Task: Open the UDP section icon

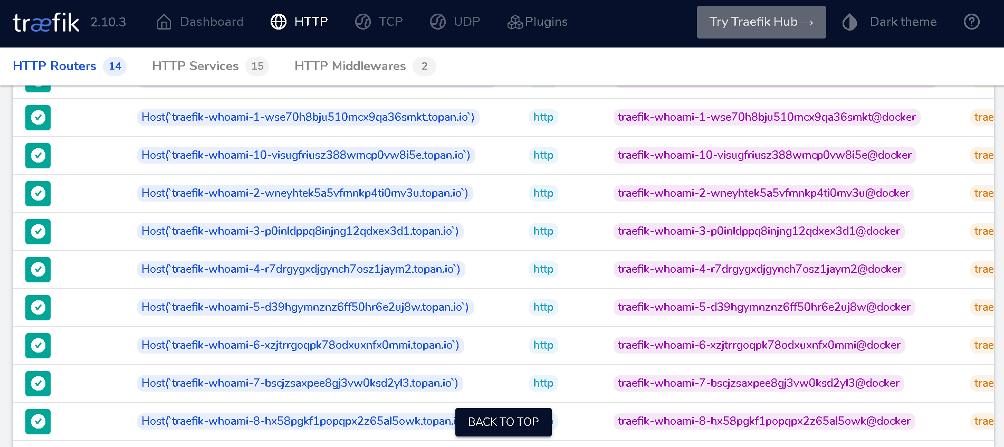Action: [438, 22]
